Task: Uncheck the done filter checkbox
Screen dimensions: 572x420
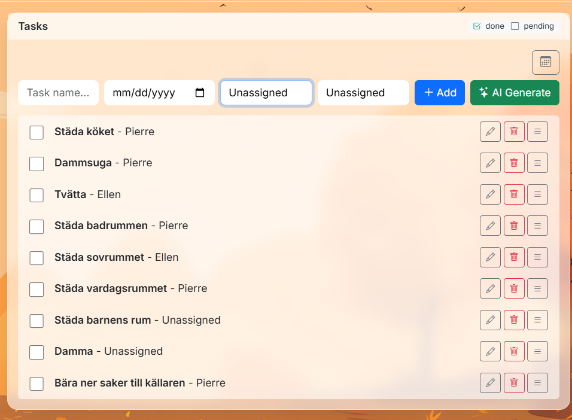Action: pyautogui.click(x=476, y=26)
